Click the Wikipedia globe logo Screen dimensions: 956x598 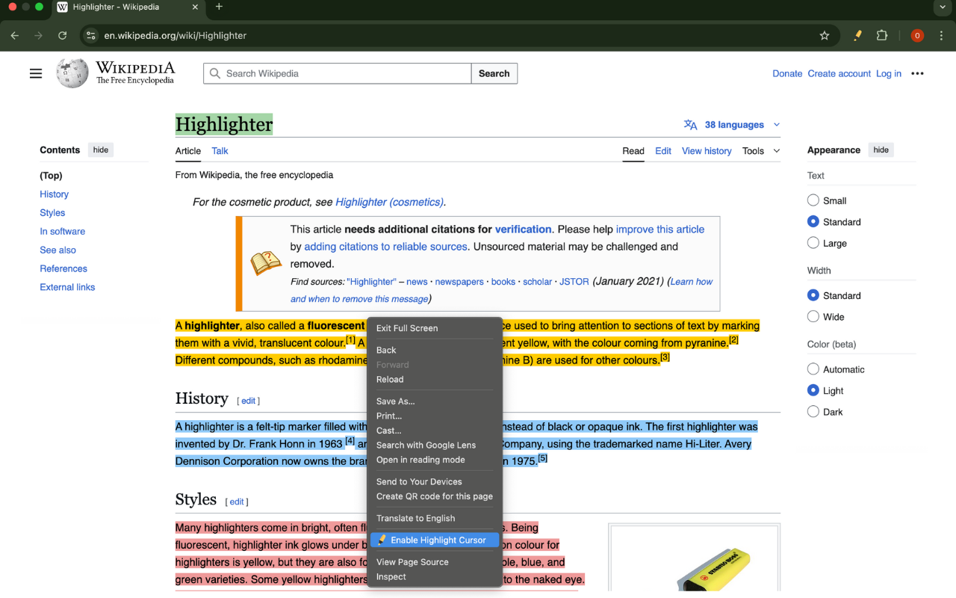tap(72, 73)
